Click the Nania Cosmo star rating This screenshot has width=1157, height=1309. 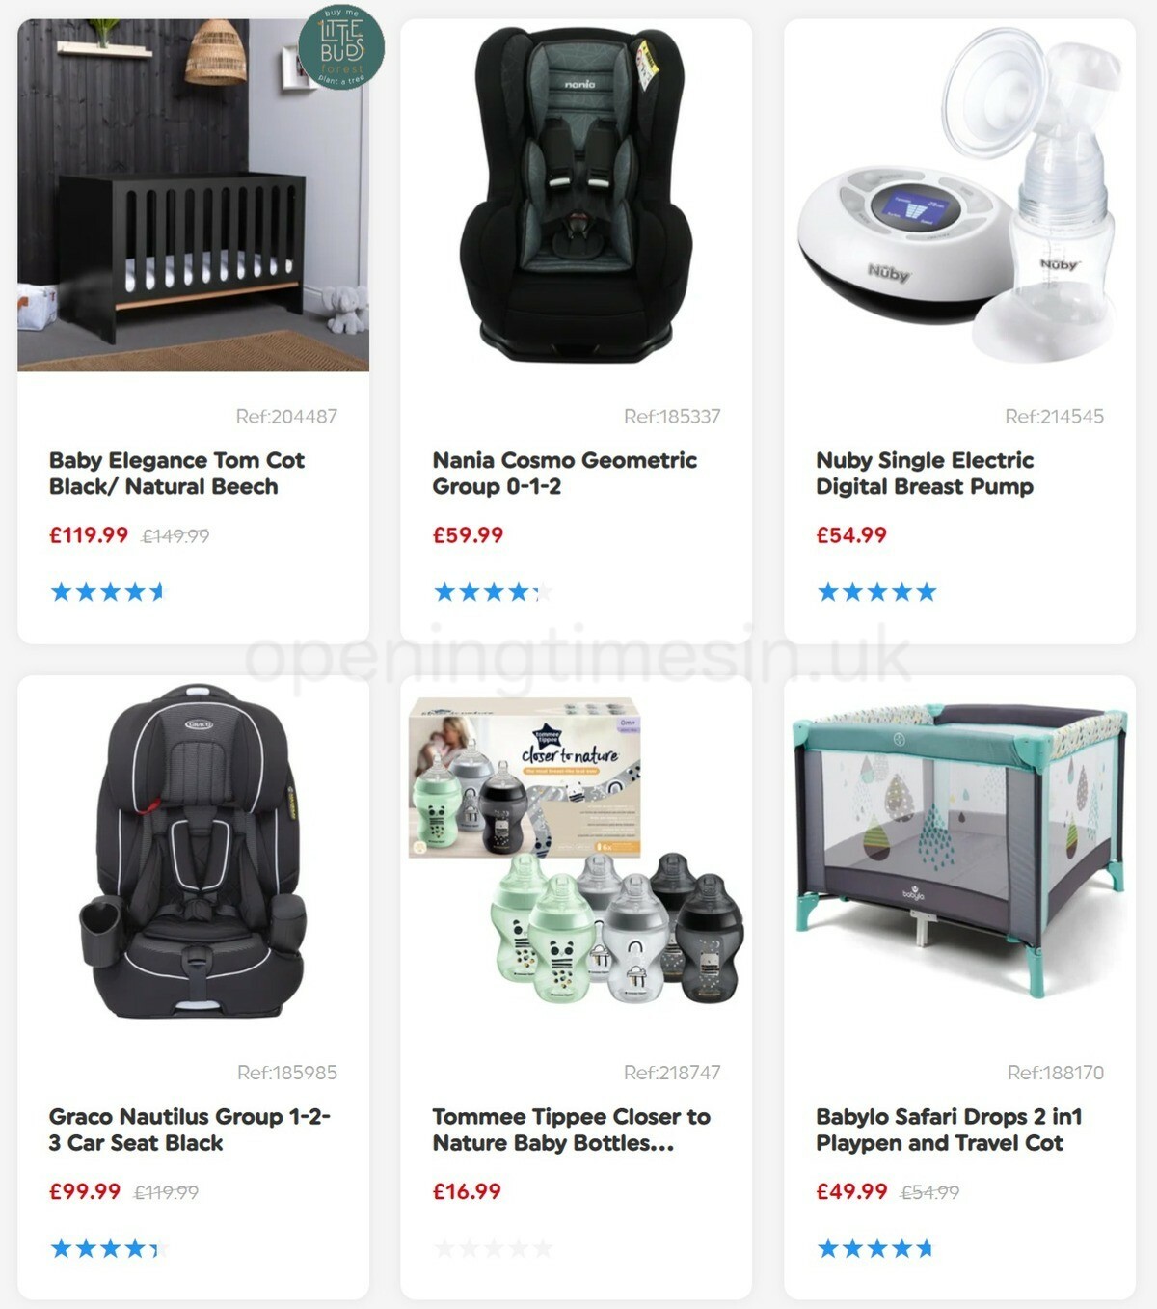coord(492,591)
